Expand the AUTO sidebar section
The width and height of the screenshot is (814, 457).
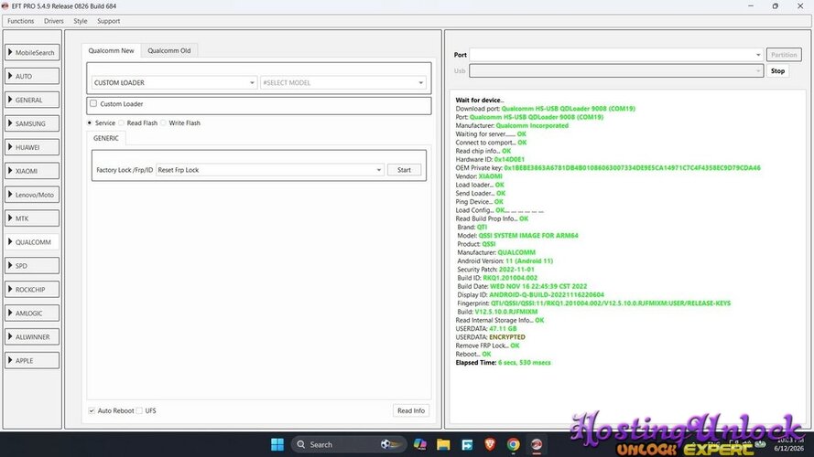(x=32, y=76)
